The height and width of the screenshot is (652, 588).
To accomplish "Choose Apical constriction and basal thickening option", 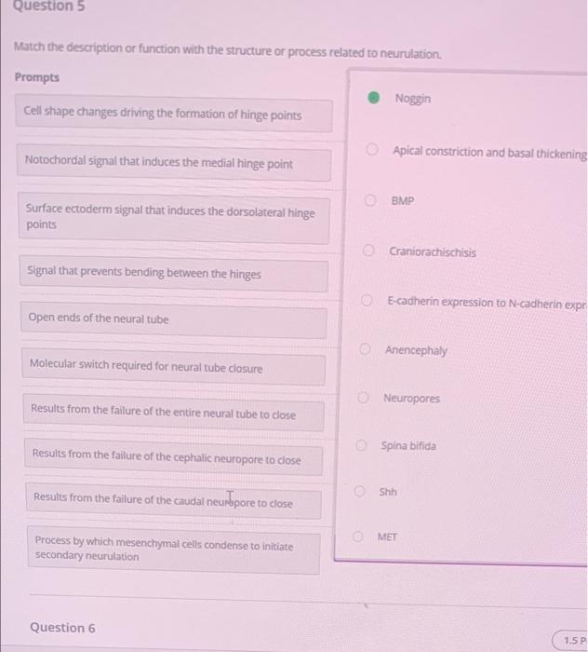I will coord(372,149).
